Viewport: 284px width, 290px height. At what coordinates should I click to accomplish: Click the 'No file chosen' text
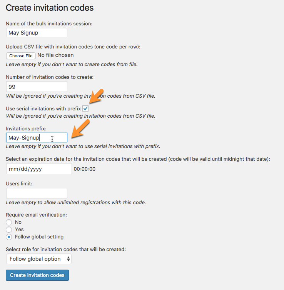55,55
